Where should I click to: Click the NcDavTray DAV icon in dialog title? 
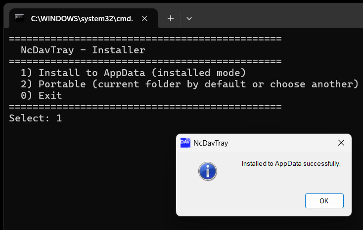tap(185, 143)
